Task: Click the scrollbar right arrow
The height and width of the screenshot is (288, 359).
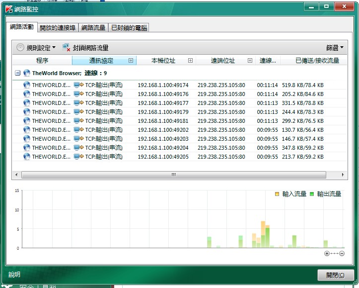Action: point(343,175)
